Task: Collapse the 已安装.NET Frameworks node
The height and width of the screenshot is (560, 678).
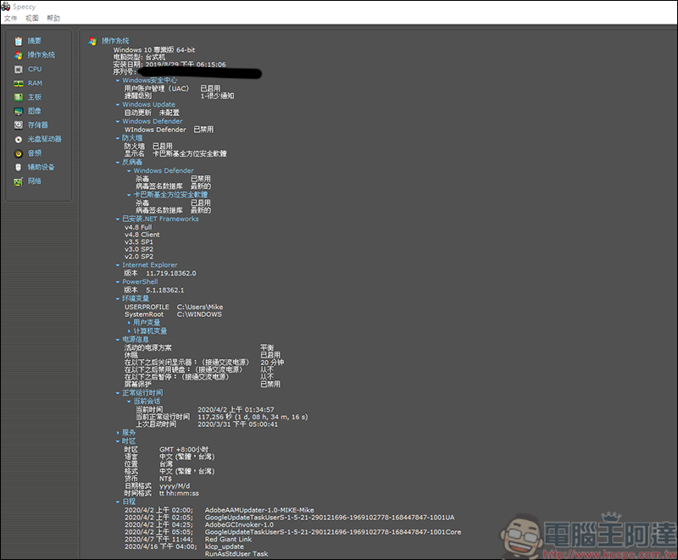Action: [x=118, y=219]
